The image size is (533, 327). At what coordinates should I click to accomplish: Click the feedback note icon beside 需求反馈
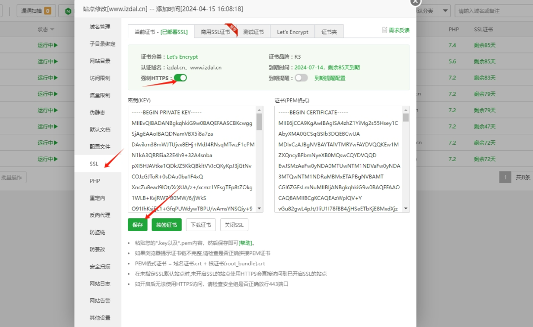pyautogui.click(x=384, y=30)
